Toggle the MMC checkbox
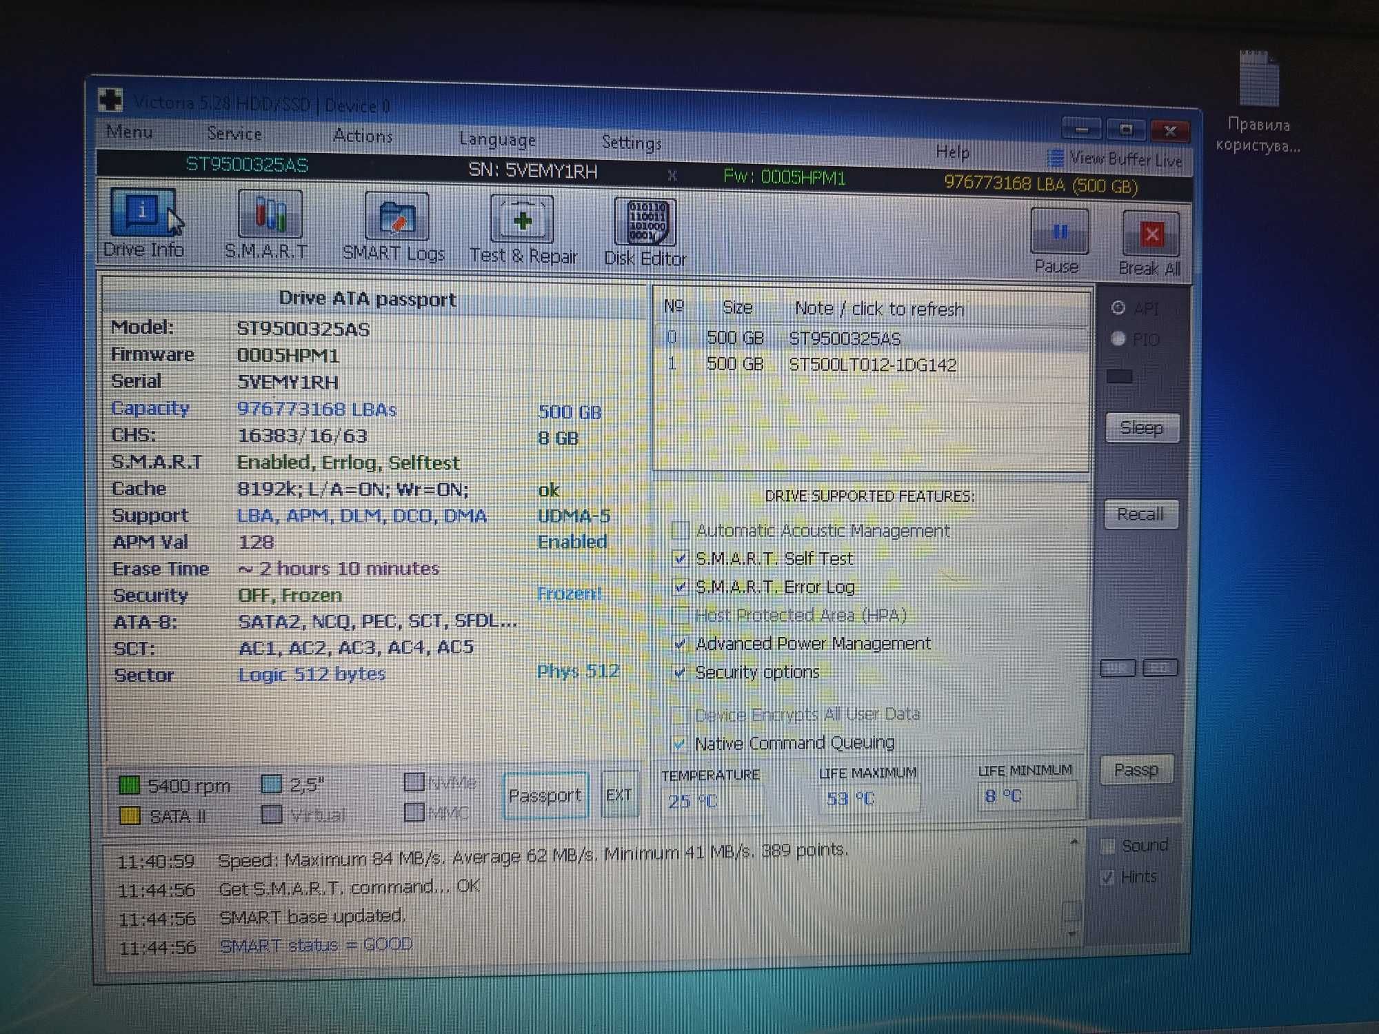The height and width of the screenshot is (1034, 1379). point(414,812)
